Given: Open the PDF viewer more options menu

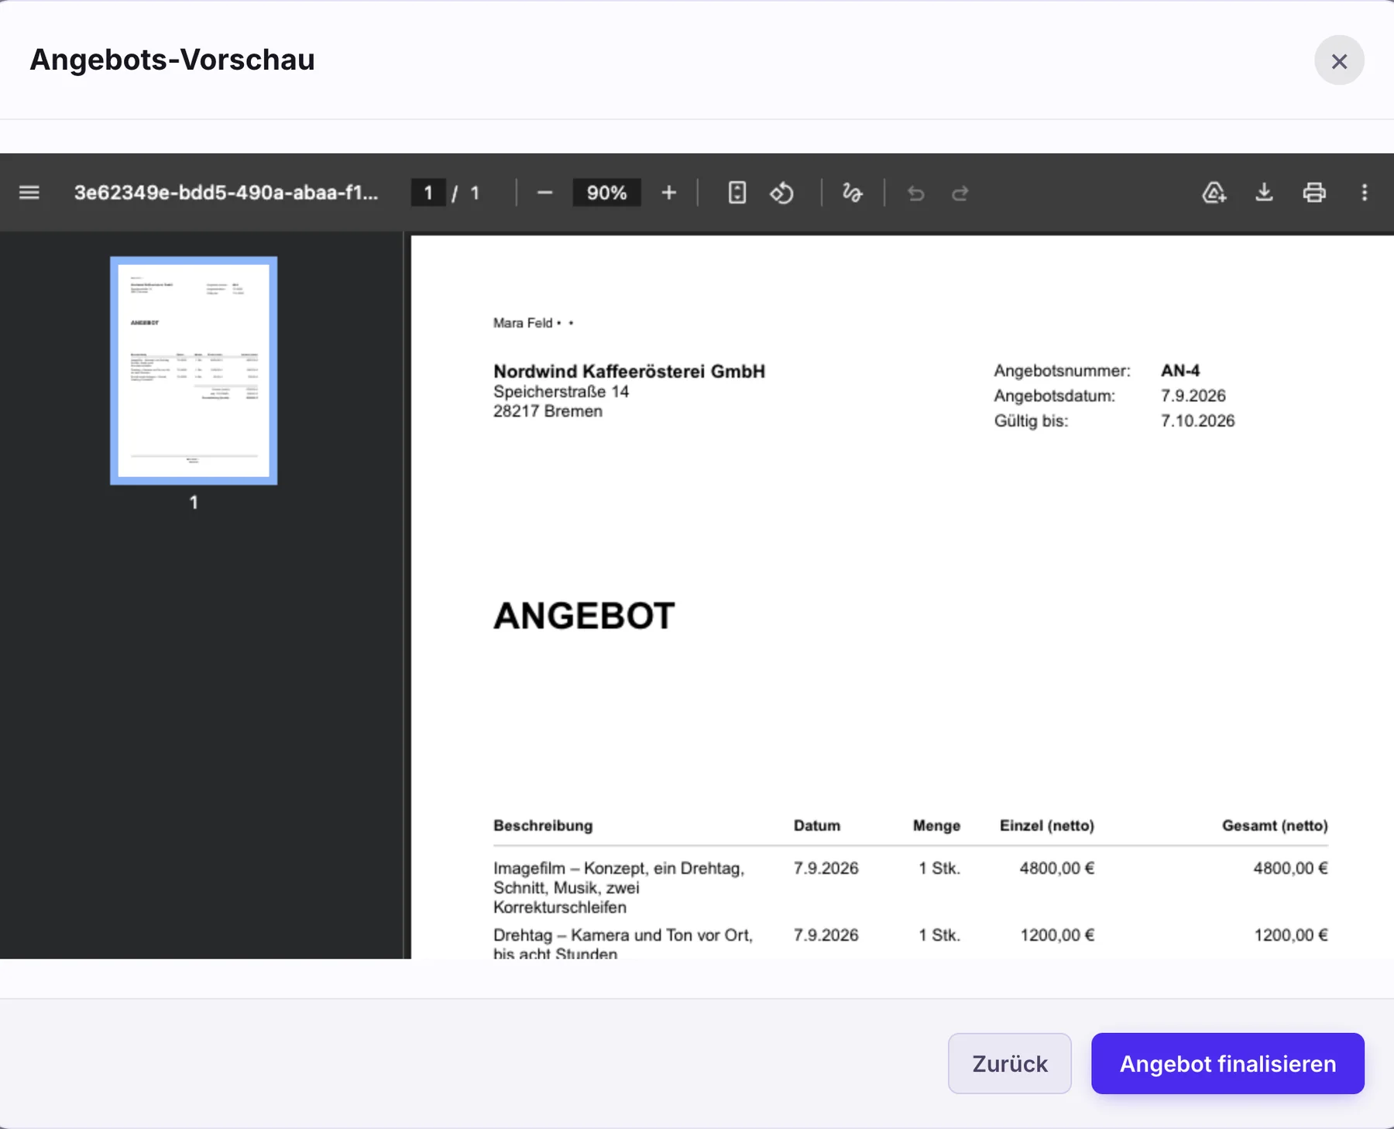Looking at the screenshot, I should pyautogui.click(x=1365, y=193).
